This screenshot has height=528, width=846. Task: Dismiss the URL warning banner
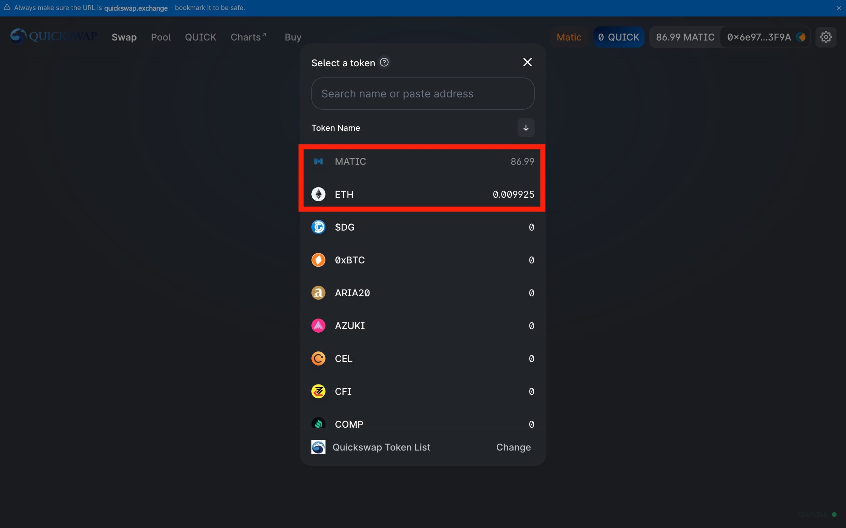coord(839,8)
